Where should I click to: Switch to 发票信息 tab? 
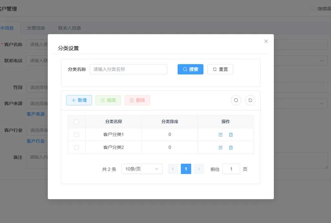[36, 28]
